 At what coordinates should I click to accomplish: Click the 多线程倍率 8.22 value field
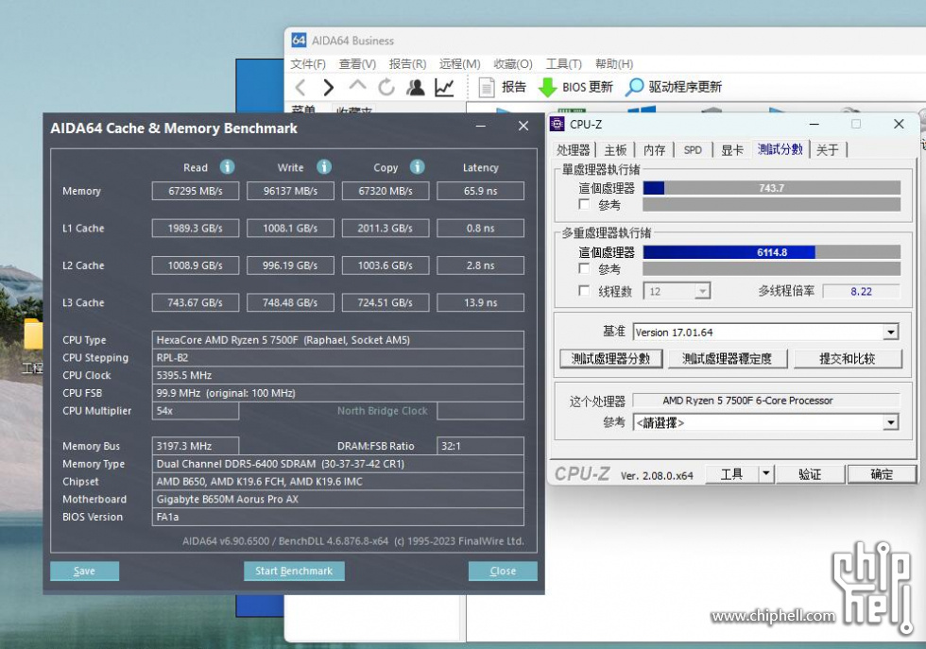click(861, 291)
